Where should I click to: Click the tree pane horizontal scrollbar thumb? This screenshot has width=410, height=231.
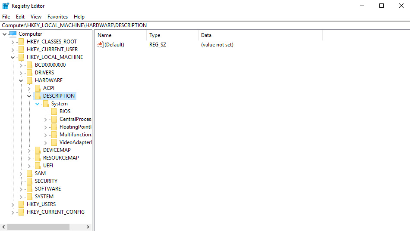tap(38, 227)
